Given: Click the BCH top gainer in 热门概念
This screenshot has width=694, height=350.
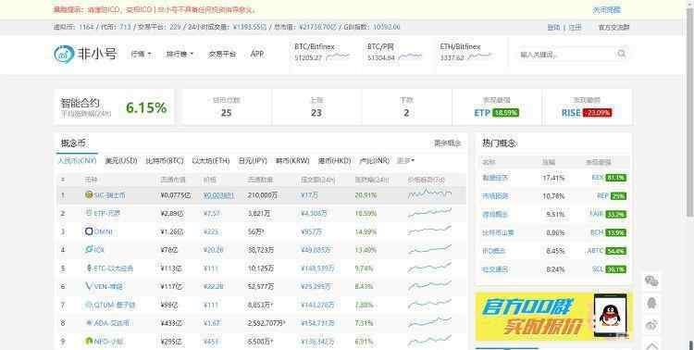Looking at the screenshot, I should [x=597, y=232].
